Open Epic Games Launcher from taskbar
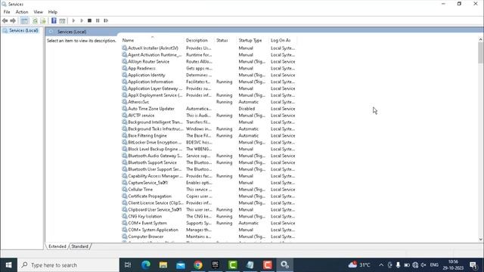This screenshot has width=484, height=272. 215,265
